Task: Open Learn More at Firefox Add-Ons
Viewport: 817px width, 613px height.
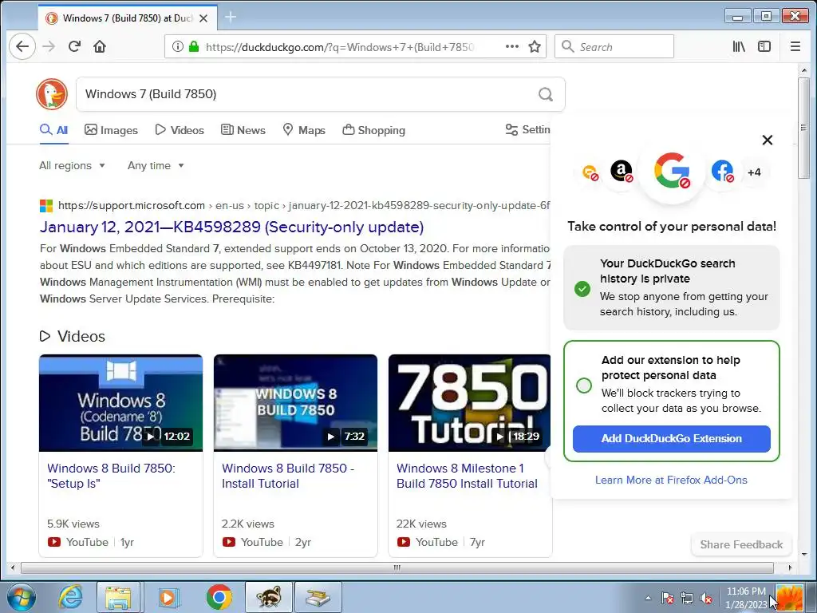Action: pyautogui.click(x=671, y=480)
